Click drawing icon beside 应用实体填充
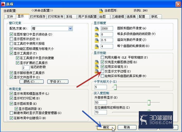Screen dimensions: 182x132 pos(97,67)
